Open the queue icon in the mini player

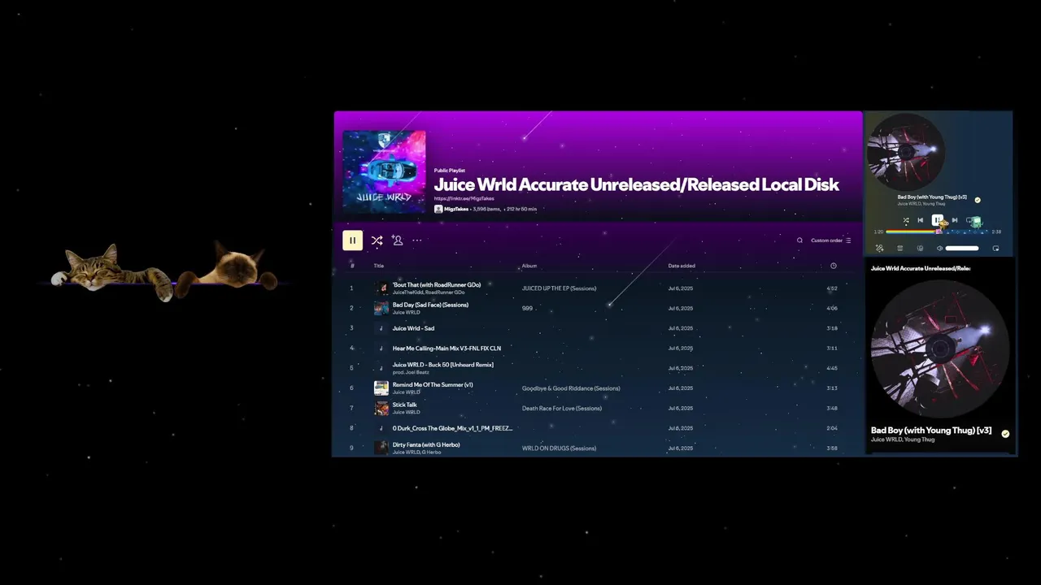click(900, 249)
